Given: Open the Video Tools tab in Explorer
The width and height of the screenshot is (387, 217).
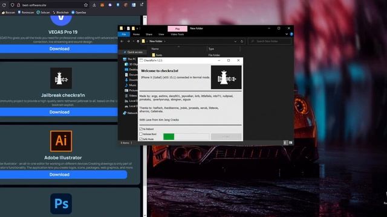Looking at the screenshot, I should pos(177,34).
